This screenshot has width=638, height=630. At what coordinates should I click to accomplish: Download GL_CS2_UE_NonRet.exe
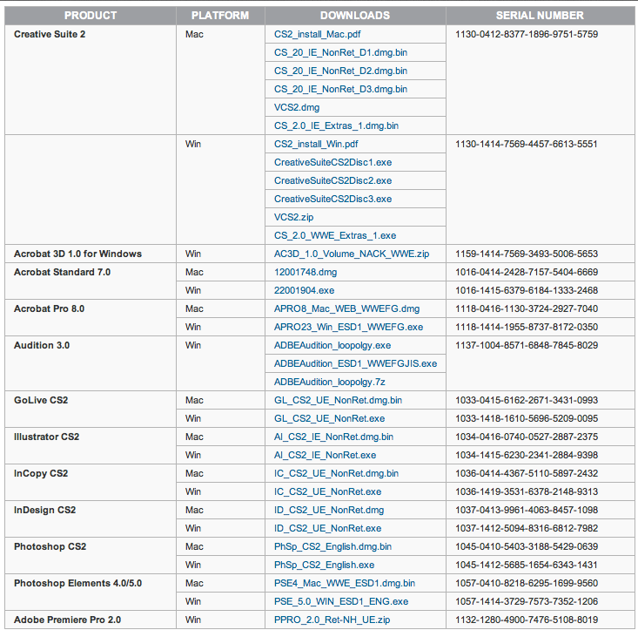(x=329, y=418)
